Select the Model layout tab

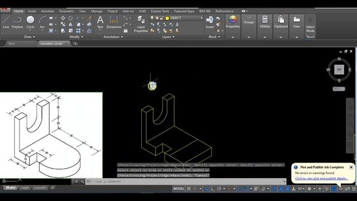coord(11,188)
